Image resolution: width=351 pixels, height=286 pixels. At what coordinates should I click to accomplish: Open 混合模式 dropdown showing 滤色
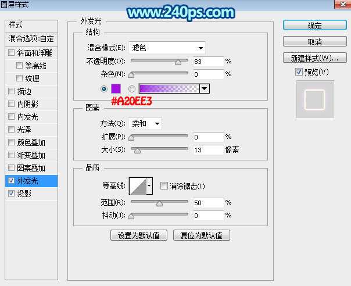167,48
